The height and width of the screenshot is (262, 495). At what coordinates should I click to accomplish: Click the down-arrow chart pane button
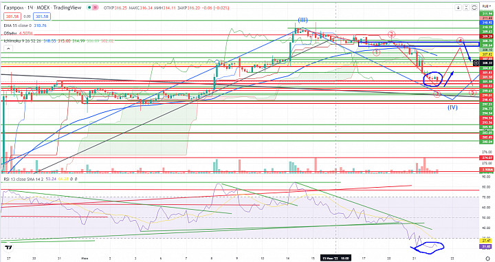click(x=458, y=8)
